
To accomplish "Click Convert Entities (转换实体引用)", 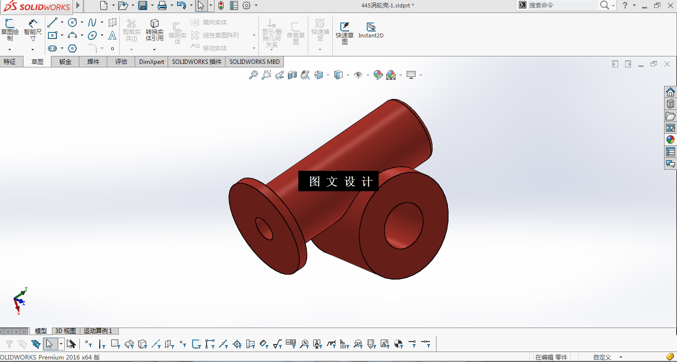I will pos(155,30).
